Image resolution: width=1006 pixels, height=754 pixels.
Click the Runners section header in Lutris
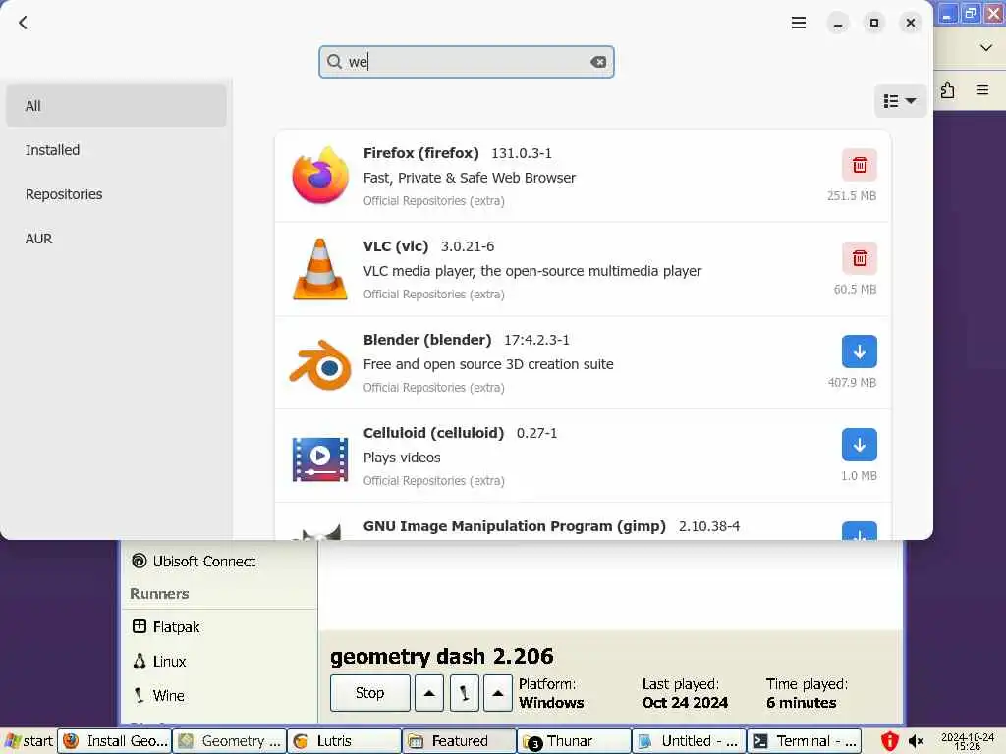(x=159, y=594)
